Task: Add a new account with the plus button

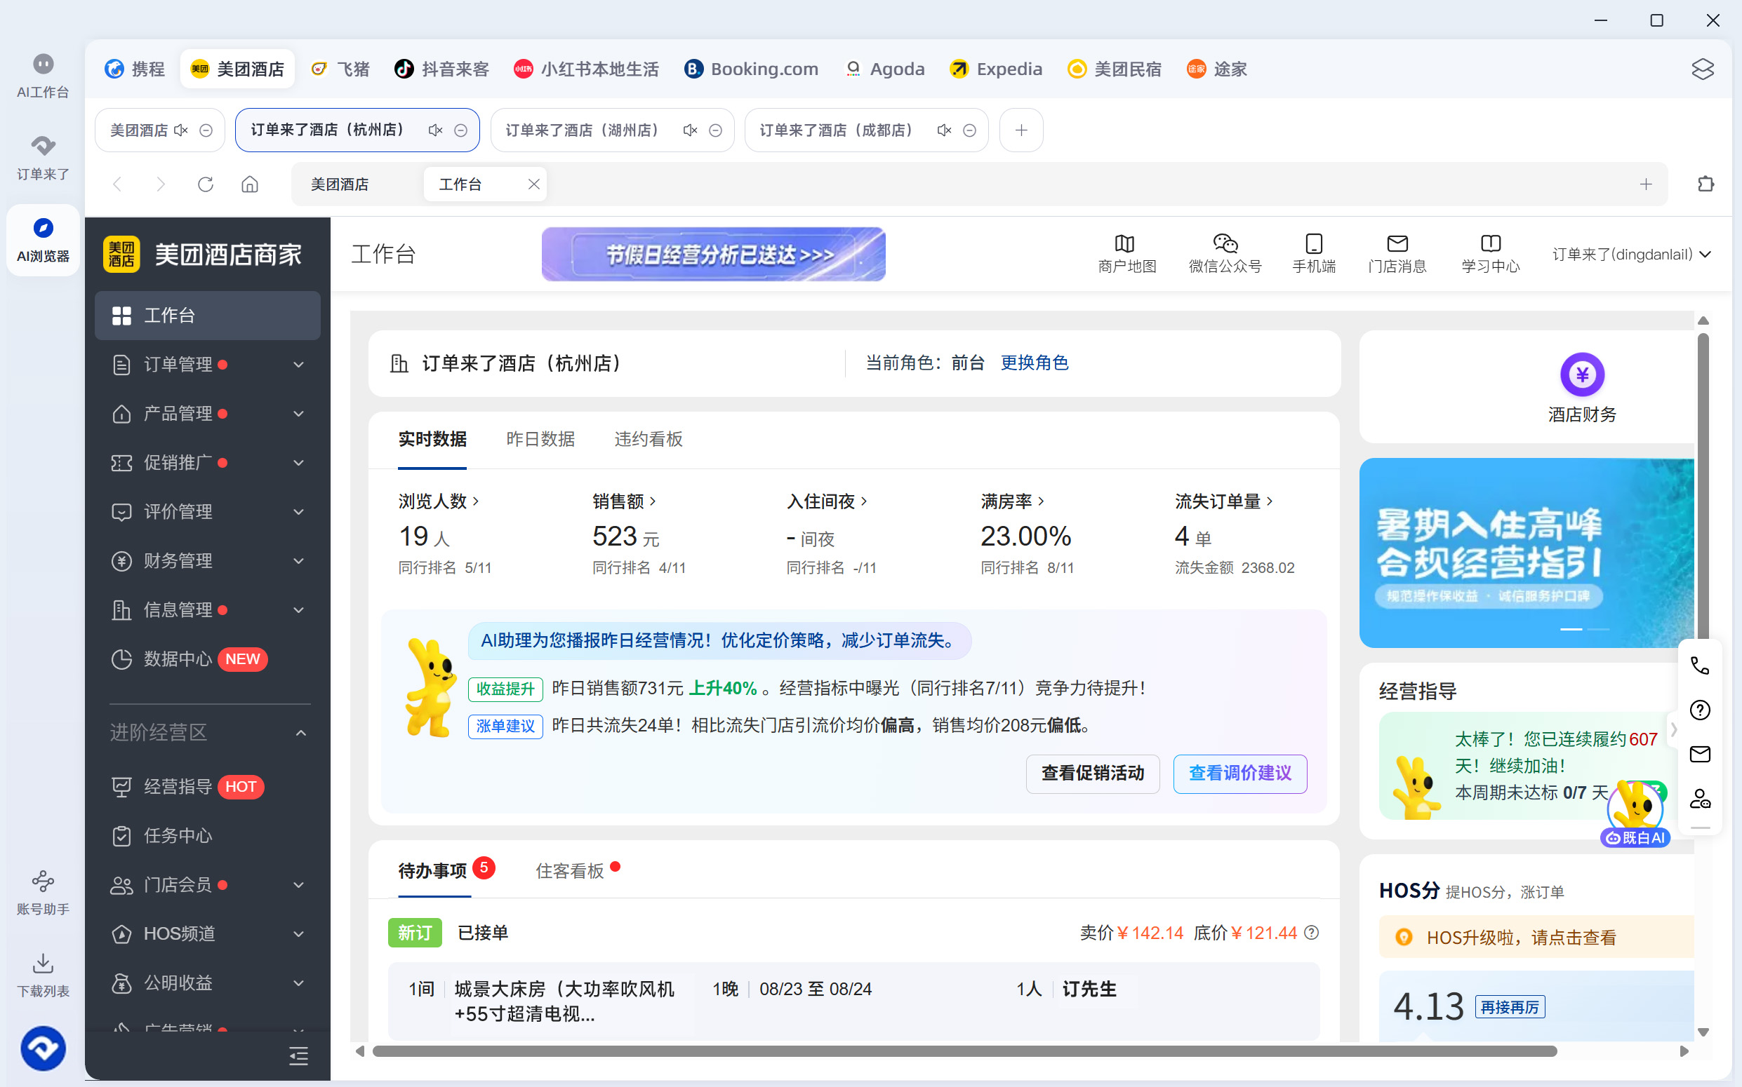Action: point(1020,130)
